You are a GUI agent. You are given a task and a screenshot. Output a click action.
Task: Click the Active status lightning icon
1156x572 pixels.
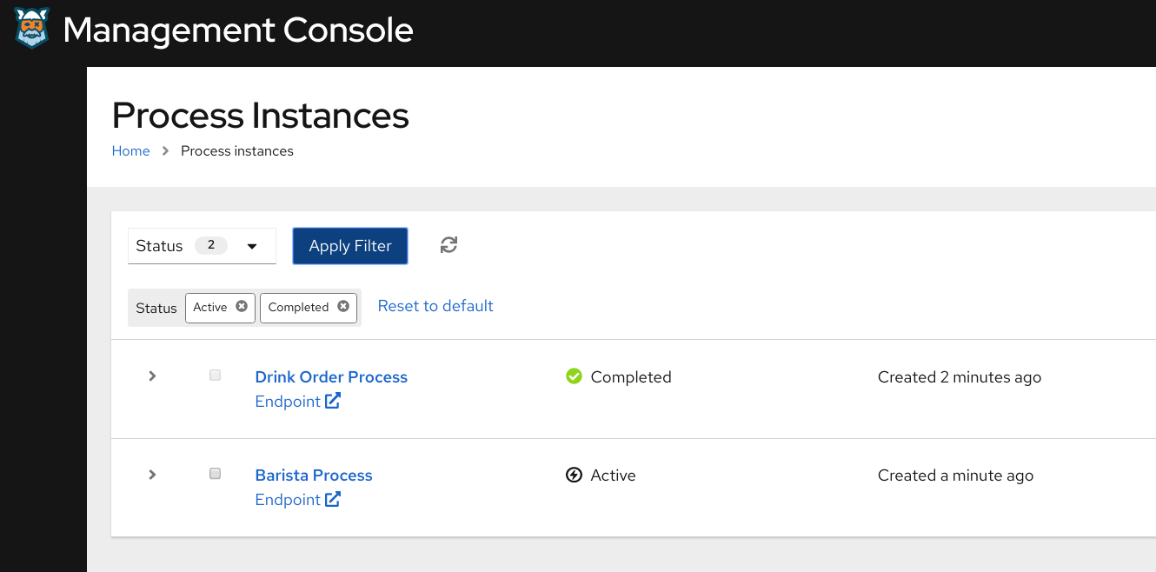click(574, 475)
